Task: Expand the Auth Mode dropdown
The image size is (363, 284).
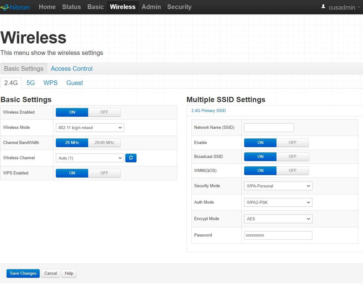Action: [278, 202]
